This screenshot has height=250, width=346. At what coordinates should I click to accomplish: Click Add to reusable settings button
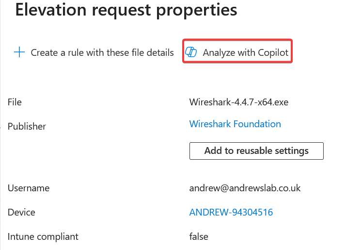(256, 151)
